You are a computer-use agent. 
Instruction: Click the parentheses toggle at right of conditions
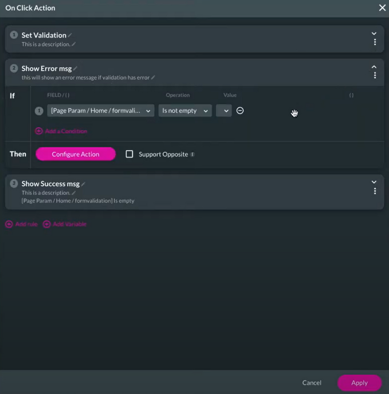[351, 95]
